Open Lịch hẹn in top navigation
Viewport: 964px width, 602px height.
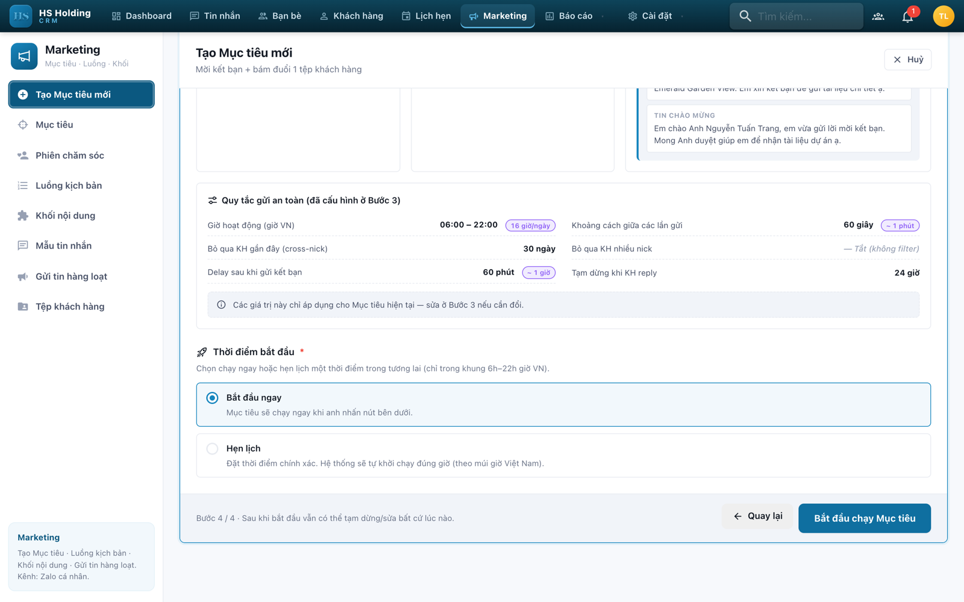click(426, 16)
